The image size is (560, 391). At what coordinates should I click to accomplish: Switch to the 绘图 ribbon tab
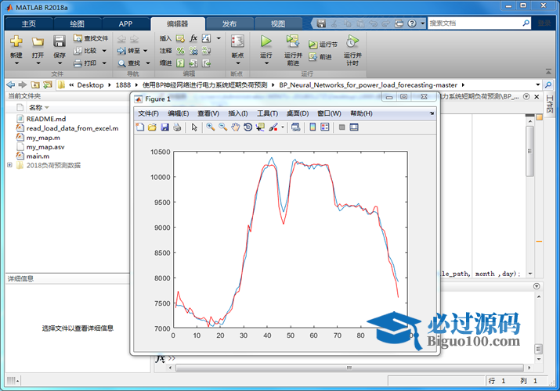[77, 24]
